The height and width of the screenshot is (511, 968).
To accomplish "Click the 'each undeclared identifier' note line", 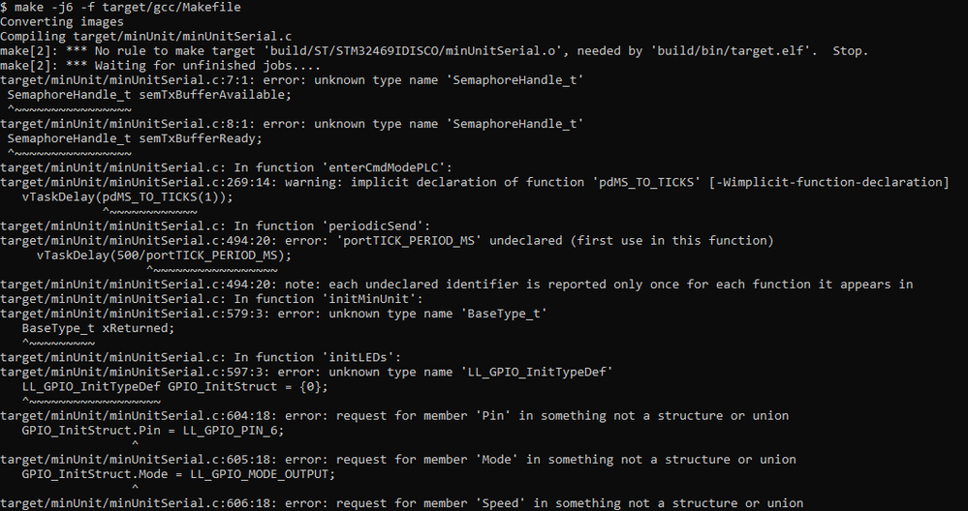I will 456,284.
